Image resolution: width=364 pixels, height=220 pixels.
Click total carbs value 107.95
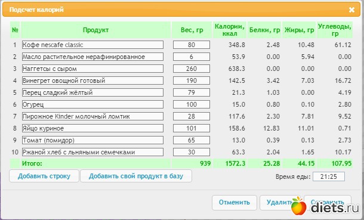click(341, 163)
